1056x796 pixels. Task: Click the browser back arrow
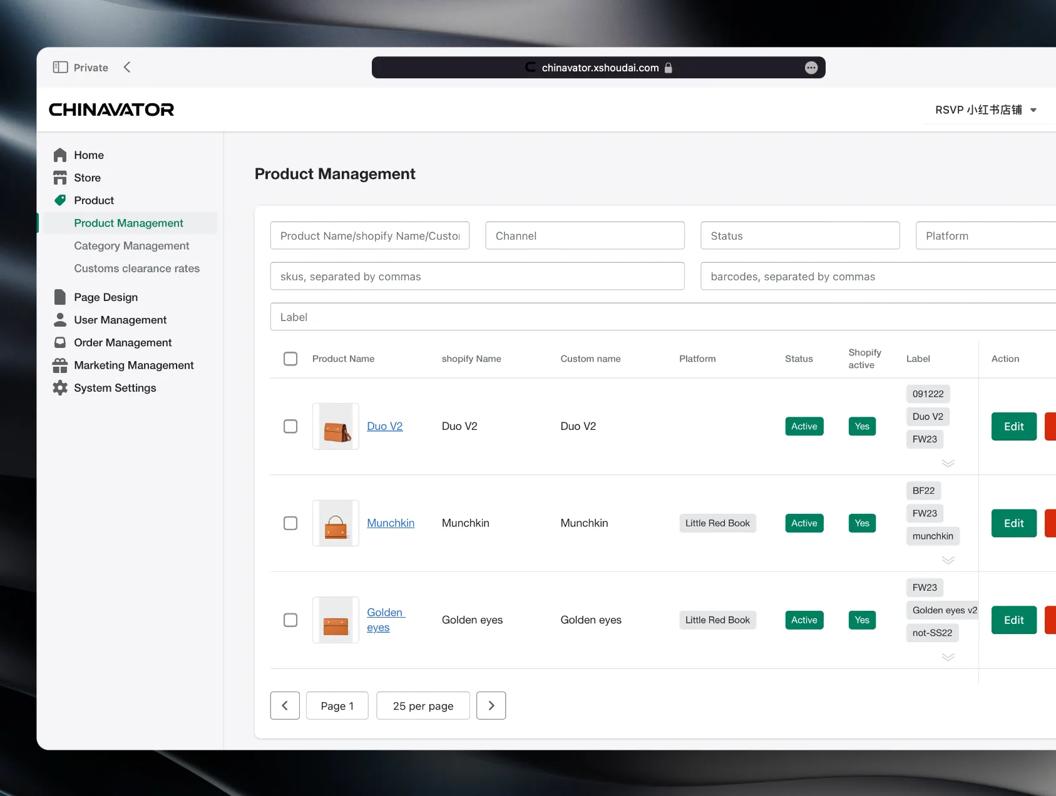click(x=127, y=68)
